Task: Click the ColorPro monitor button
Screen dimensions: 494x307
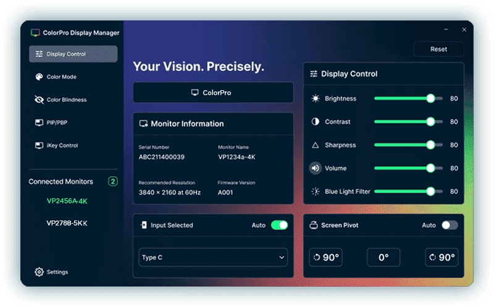Action: 213,93
